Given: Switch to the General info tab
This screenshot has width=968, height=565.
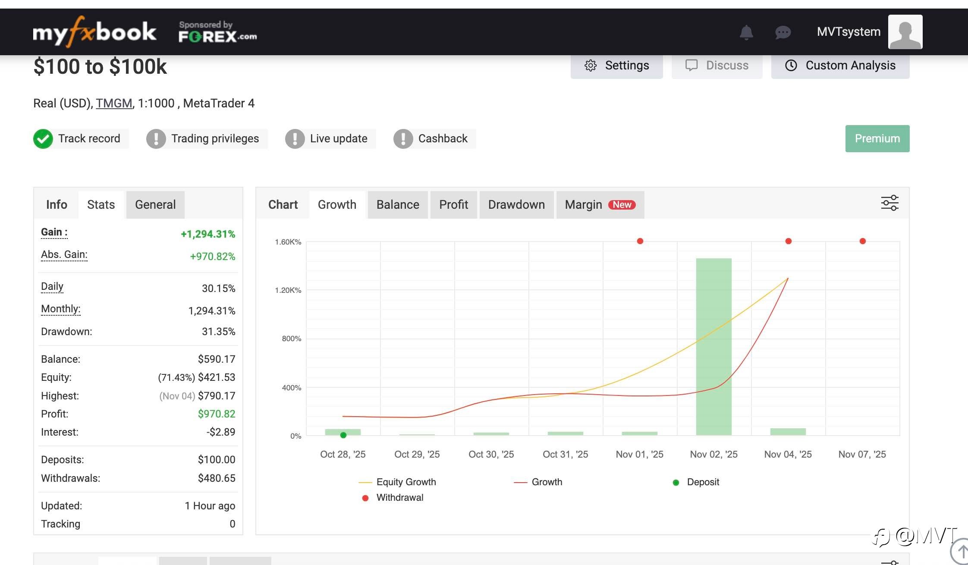Looking at the screenshot, I should click(155, 205).
